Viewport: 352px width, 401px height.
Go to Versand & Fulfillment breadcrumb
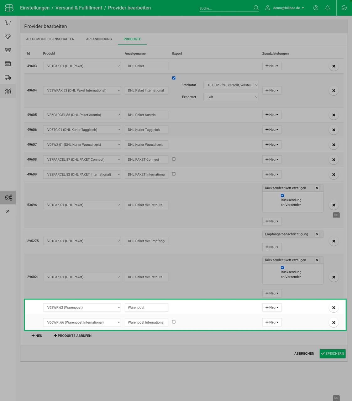coord(79,8)
